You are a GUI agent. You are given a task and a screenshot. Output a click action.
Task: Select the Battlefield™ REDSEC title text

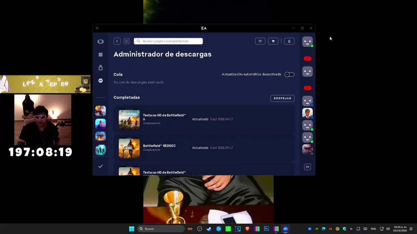(x=159, y=146)
